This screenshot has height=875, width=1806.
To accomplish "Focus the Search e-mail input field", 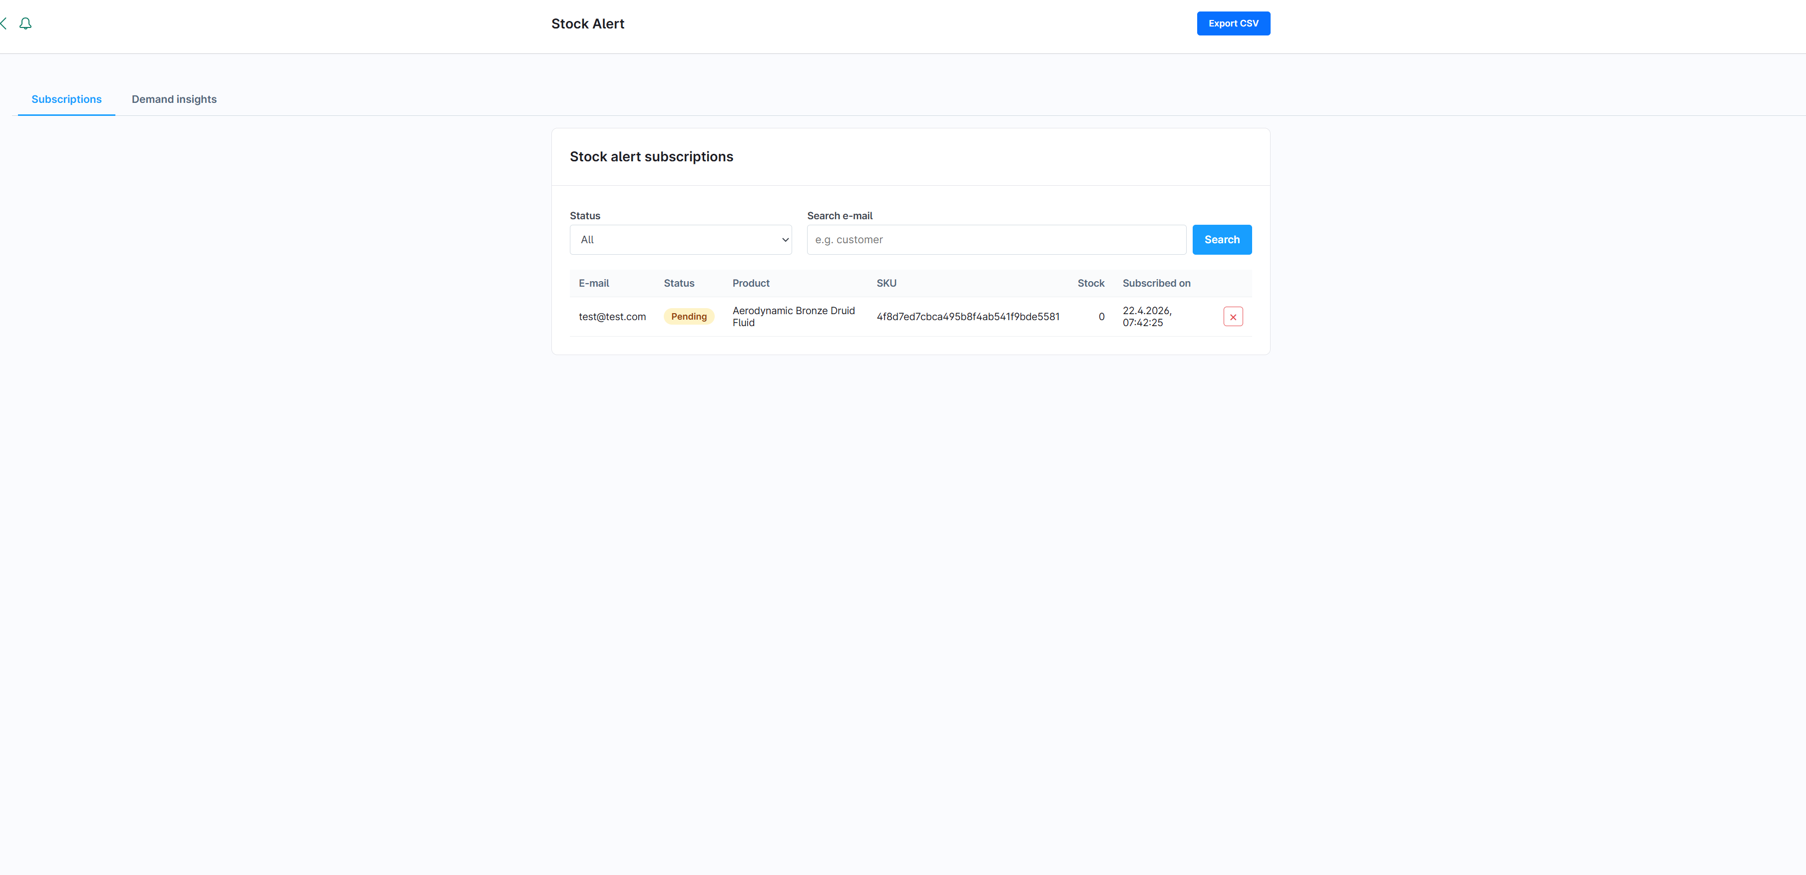I will tap(995, 240).
